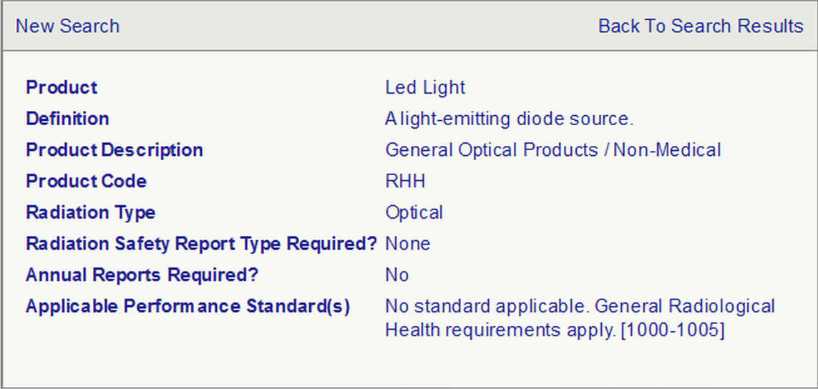Click the Product field label
The width and height of the screenshot is (818, 389).
pos(62,88)
